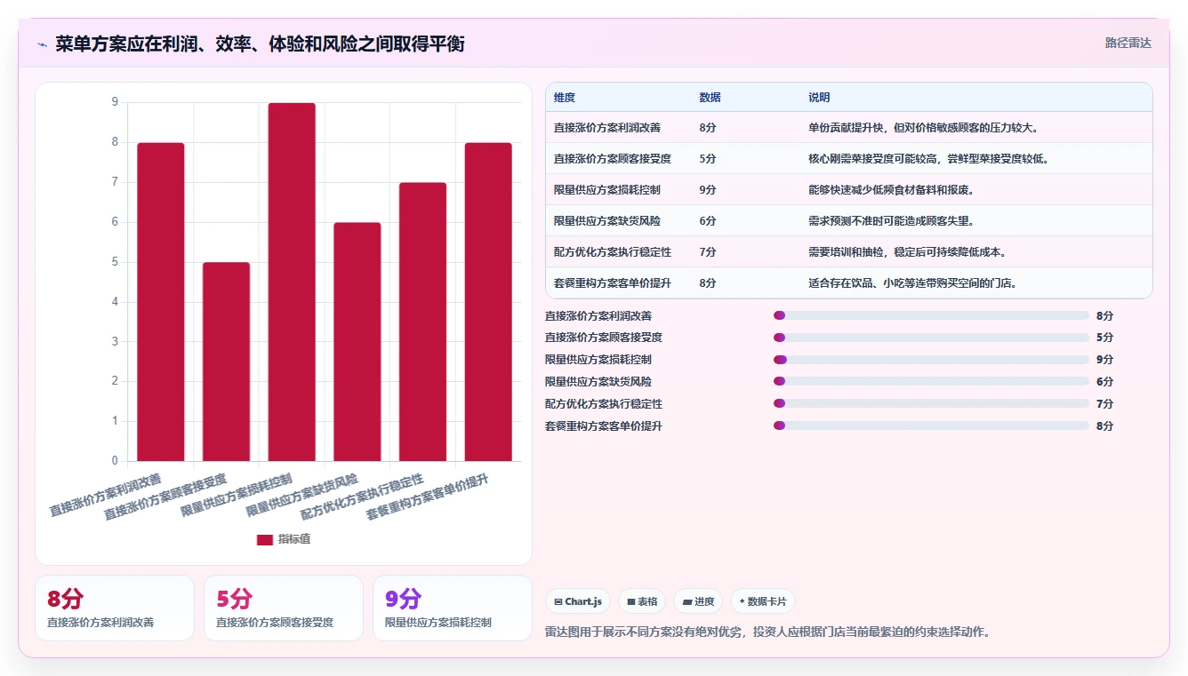Image resolution: width=1188 pixels, height=676 pixels.
Task: Open the 9分 限量供应方案损耗控制 data card
Action: pyautogui.click(x=453, y=608)
